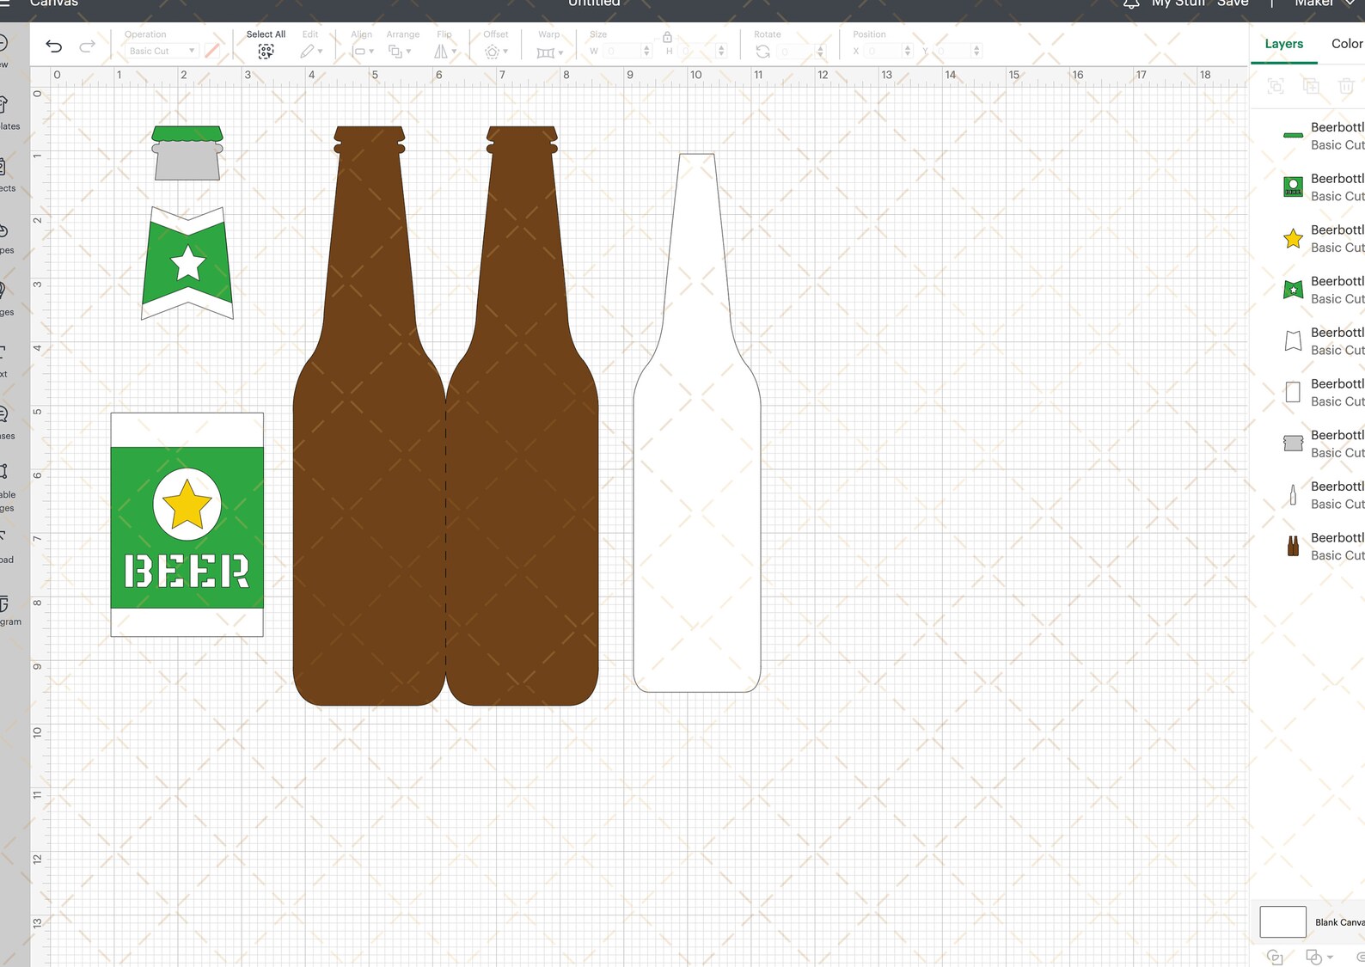The height and width of the screenshot is (967, 1365).
Task: Select the yellow star layer
Action: (1308, 239)
